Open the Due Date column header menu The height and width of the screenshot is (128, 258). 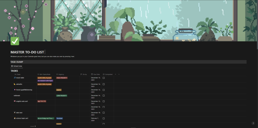[x=96, y=74]
